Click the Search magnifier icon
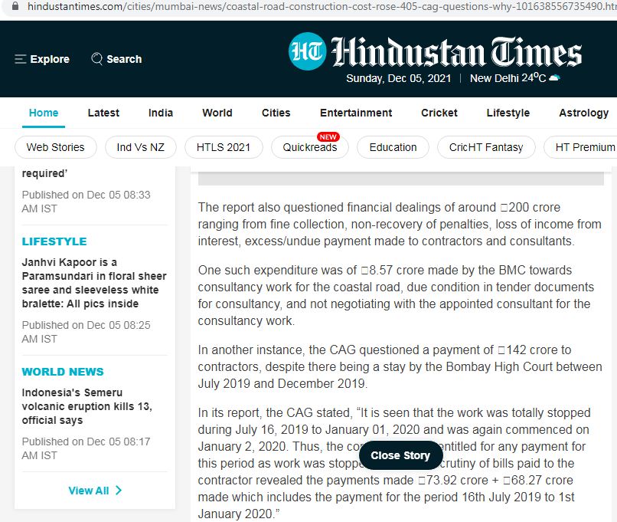Viewport: 617px width, 522px height. 96,59
